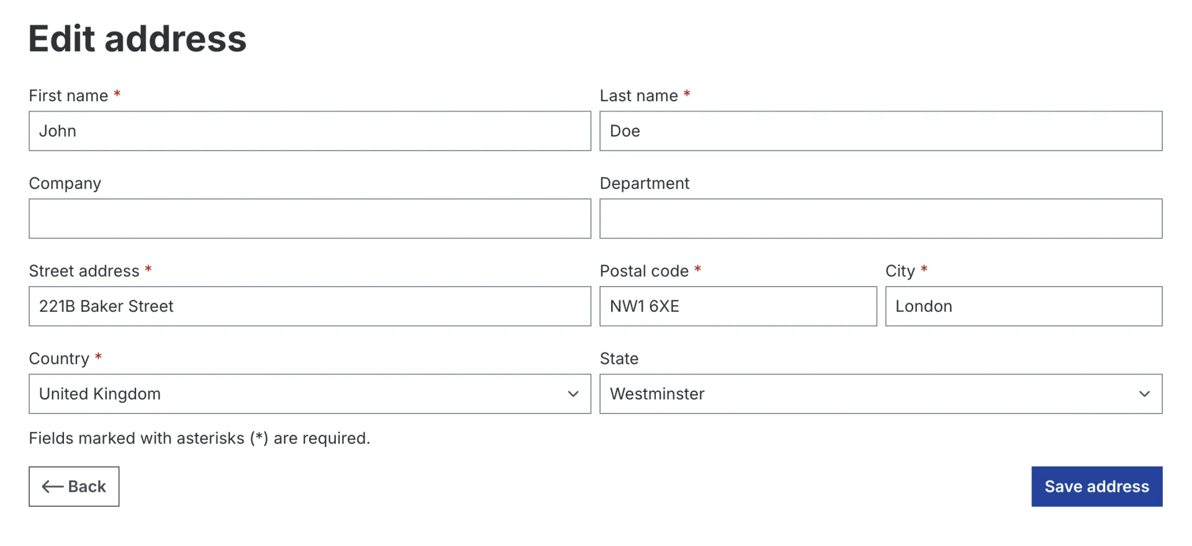This screenshot has width=1192, height=546.
Task: Click the back arrow icon
Action: (52, 487)
